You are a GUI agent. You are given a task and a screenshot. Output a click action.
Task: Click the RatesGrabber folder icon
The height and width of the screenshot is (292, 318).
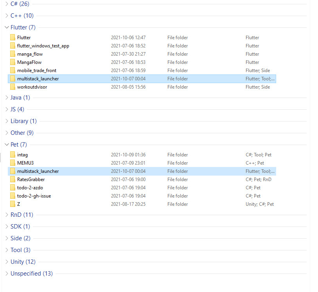pos(13,179)
